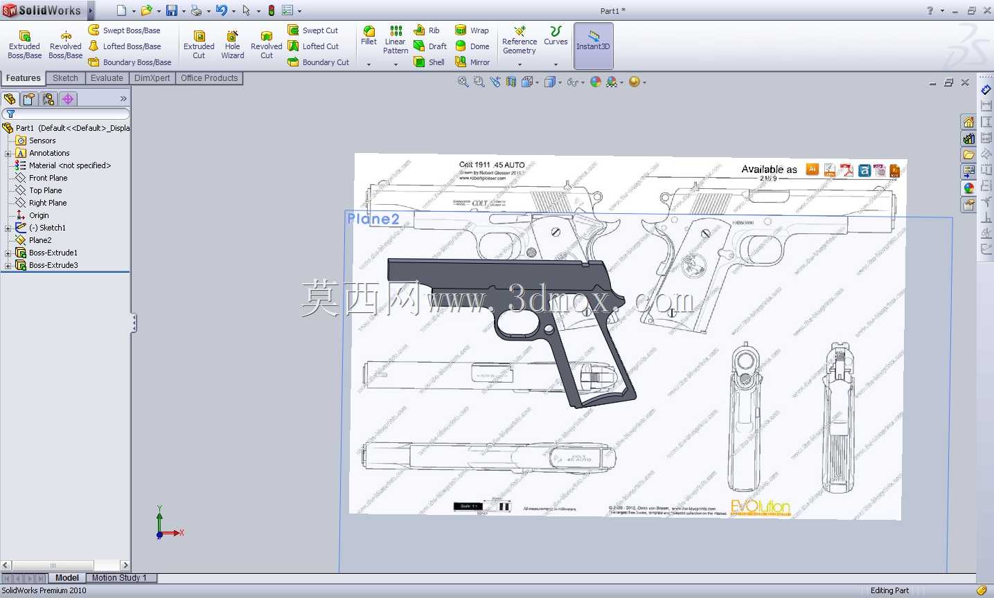Open the Custom Properties task pane tab
The image size is (994, 598).
pos(968,204)
